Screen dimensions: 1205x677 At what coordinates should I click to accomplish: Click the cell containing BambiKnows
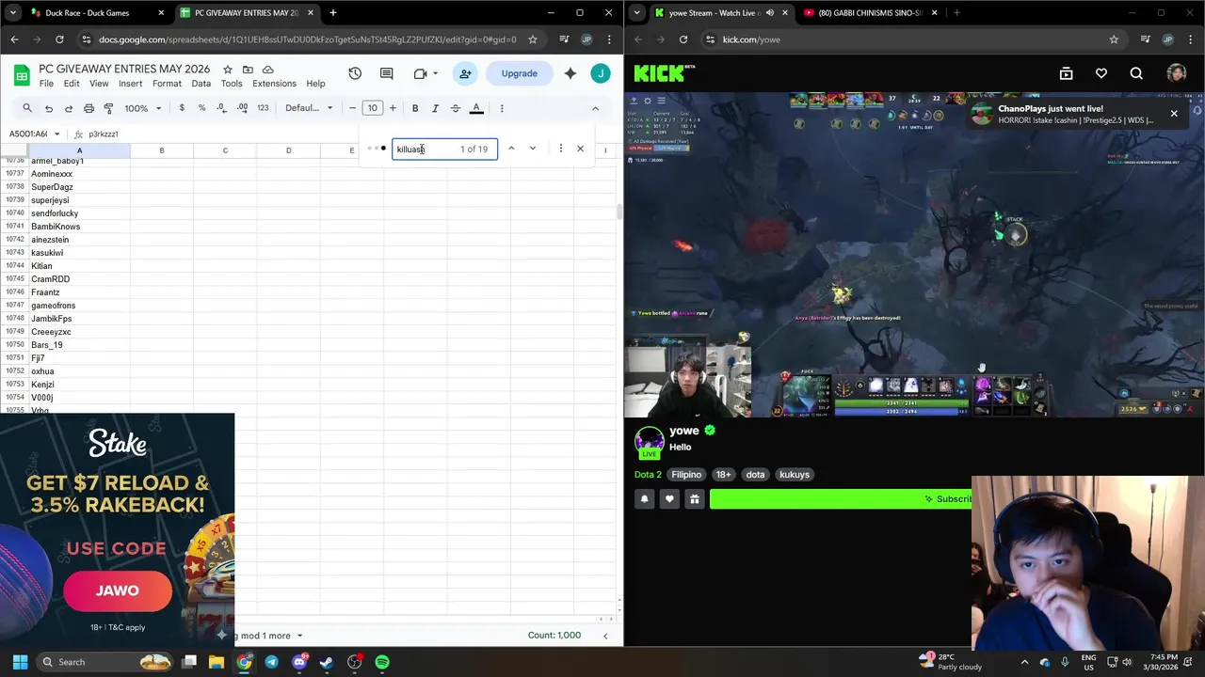[x=79, y=227]
